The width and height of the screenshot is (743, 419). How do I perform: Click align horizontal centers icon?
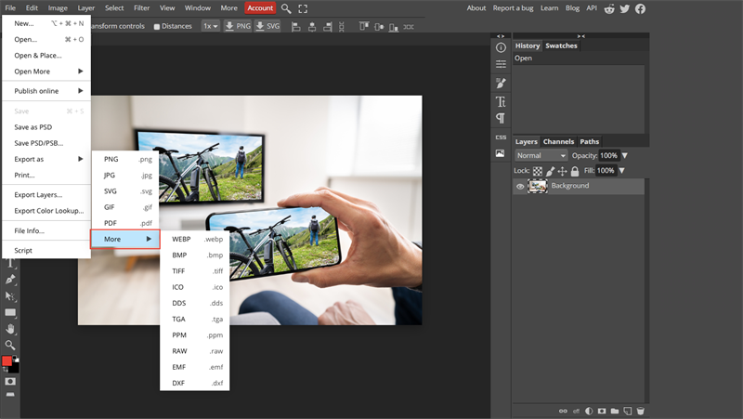pyautogui.click(x=312, y=27)
